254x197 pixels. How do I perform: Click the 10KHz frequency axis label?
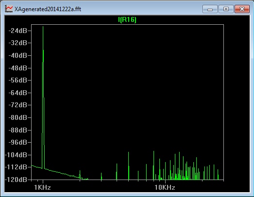tap(165, 187)
